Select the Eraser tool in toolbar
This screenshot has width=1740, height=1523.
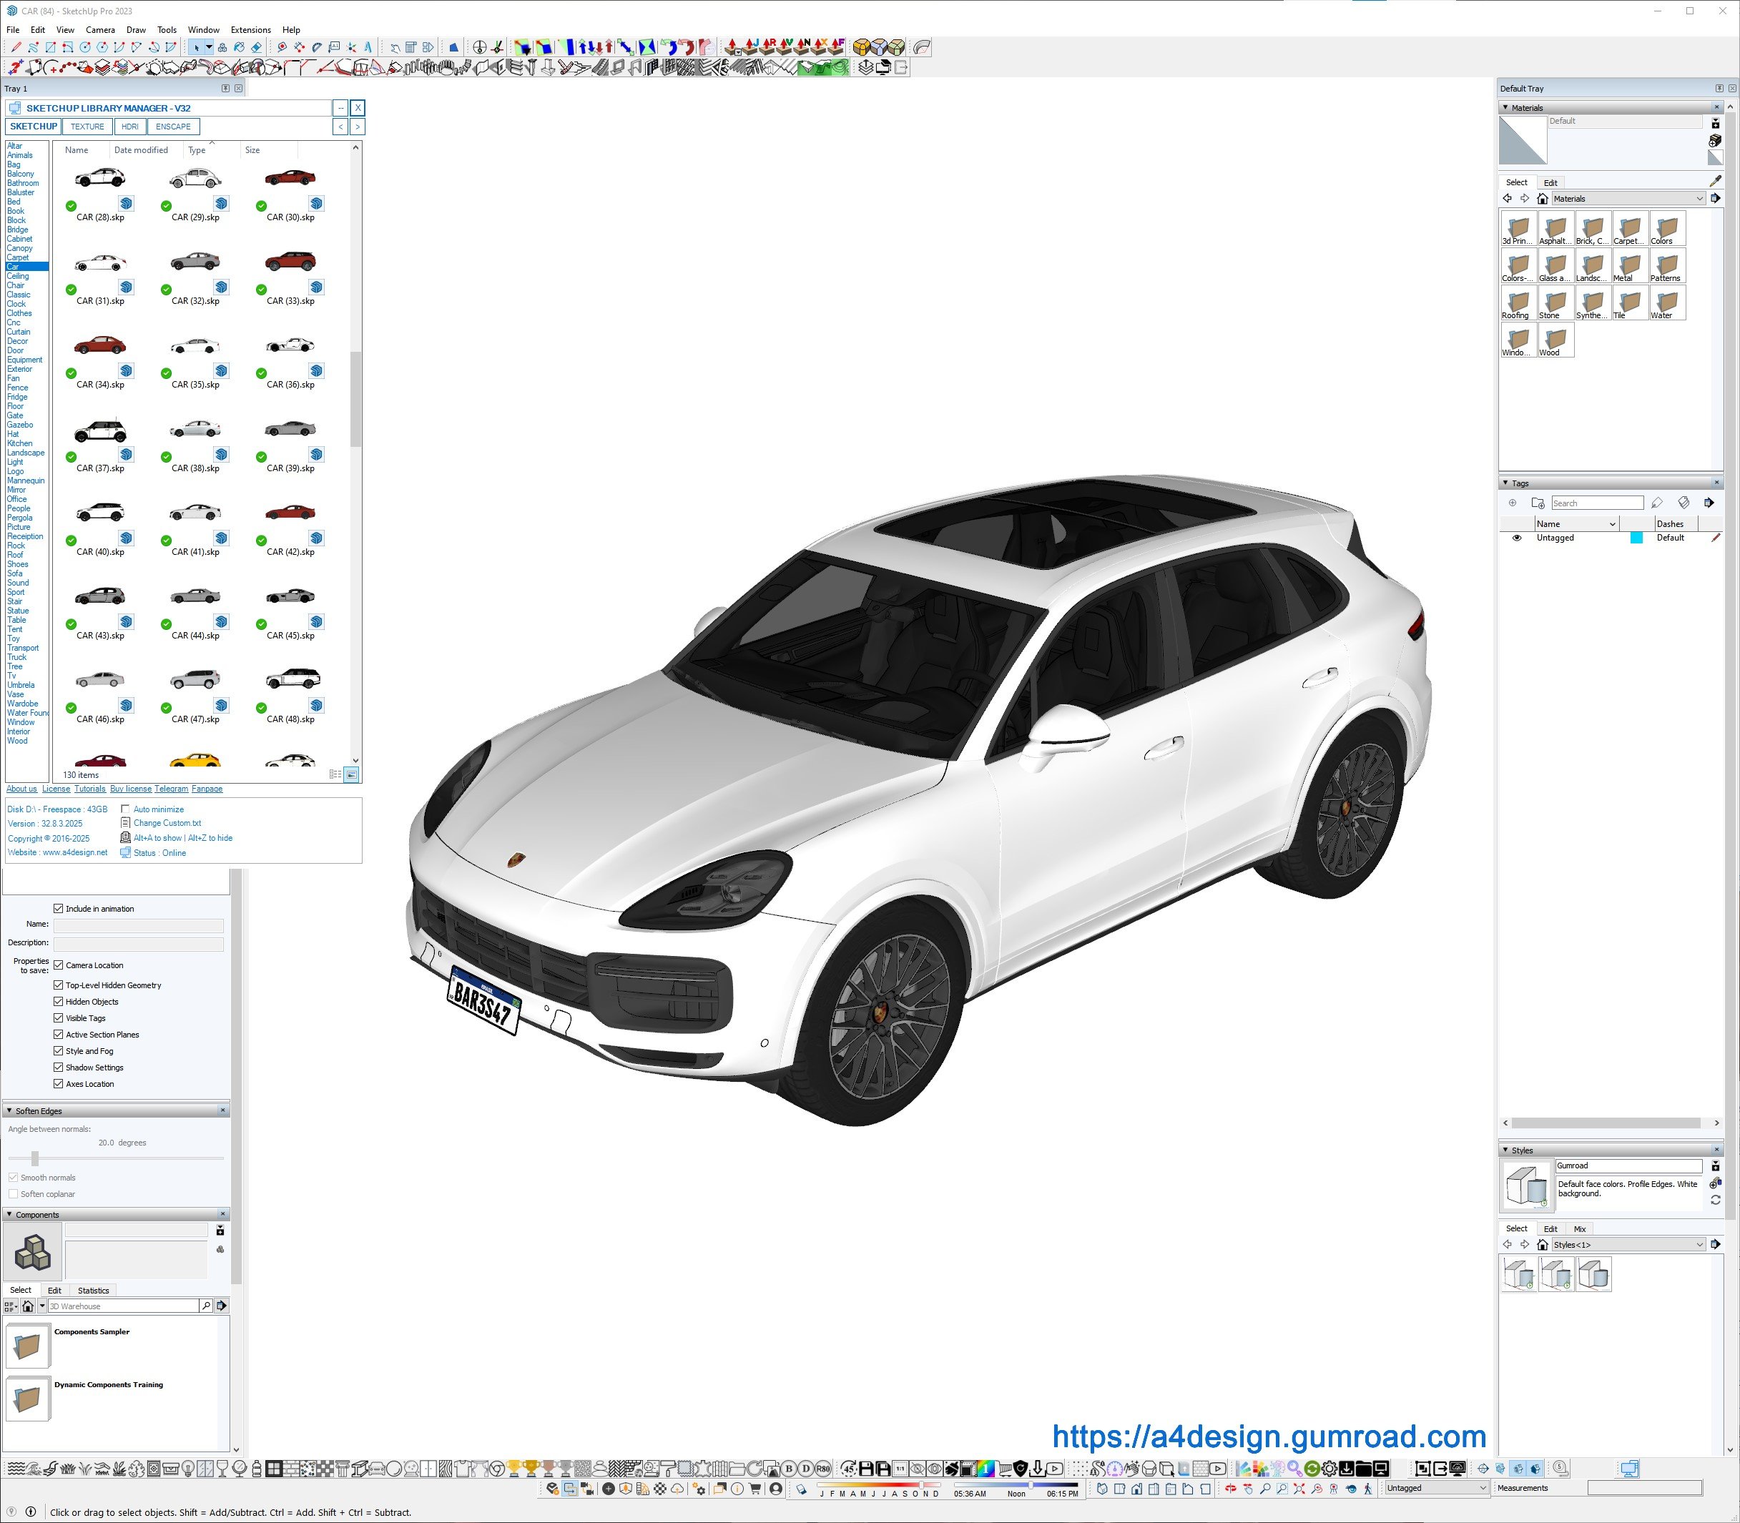[256, 48]
